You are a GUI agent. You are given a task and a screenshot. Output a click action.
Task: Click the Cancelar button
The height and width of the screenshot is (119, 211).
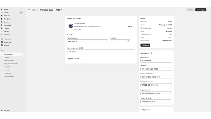pyautogui.click(x=190, y=10)
